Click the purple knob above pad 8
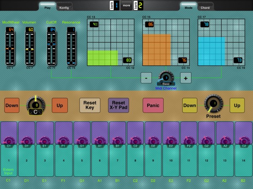 point(135,141)
